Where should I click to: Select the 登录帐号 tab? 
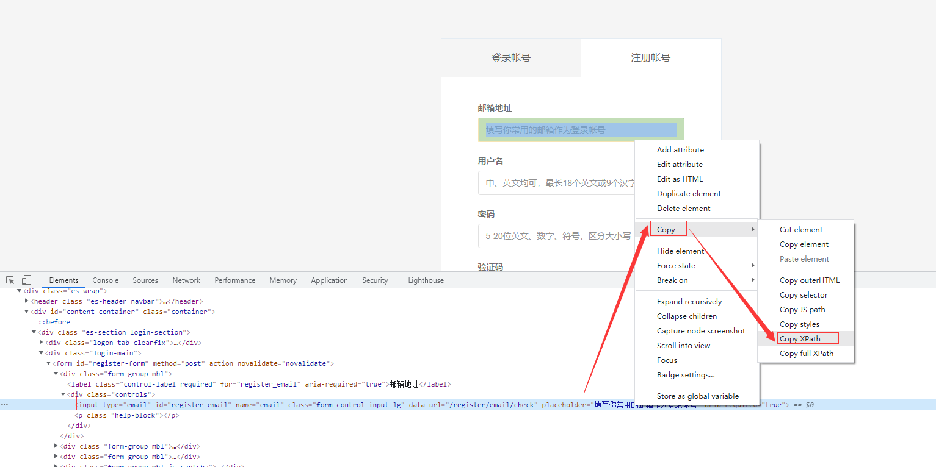511,58
